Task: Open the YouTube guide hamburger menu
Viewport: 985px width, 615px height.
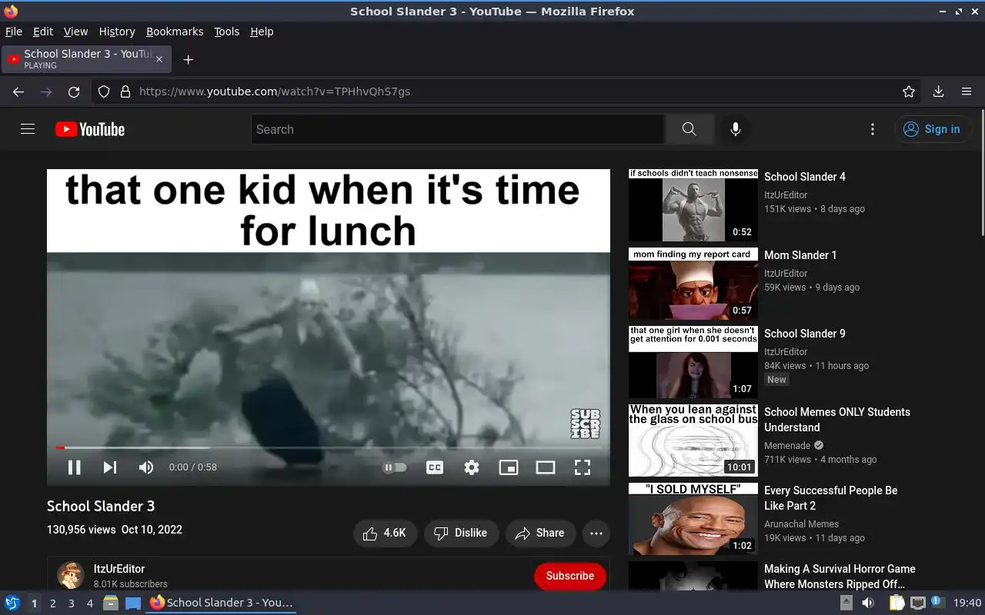Action: [x=28, y=129]
